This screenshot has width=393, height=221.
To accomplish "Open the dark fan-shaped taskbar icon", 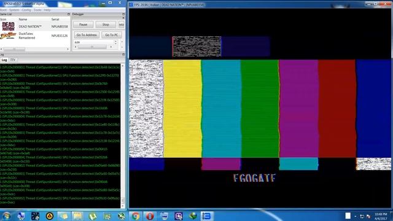I will click(35, 216).
